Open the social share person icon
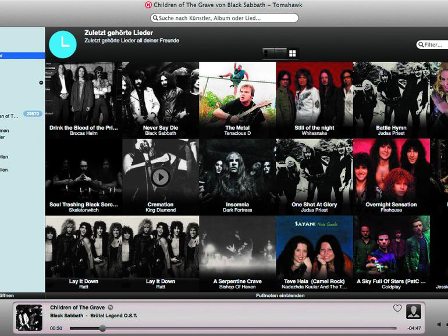The width and height of the screenshot is (448, 336). tap(414, 312)
